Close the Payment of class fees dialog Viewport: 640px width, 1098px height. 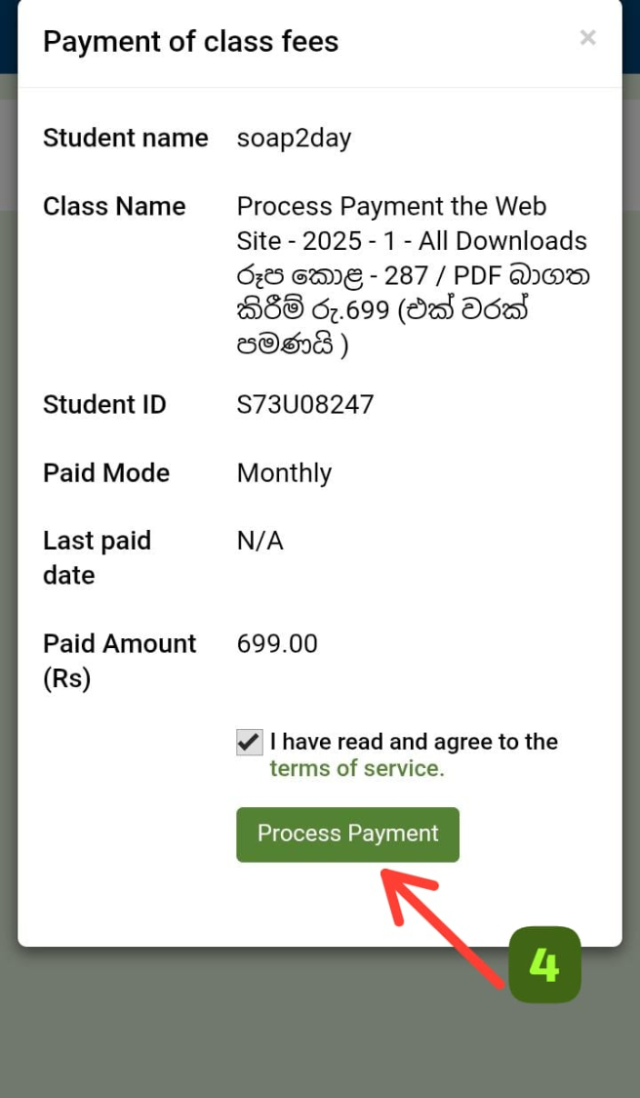587,38
